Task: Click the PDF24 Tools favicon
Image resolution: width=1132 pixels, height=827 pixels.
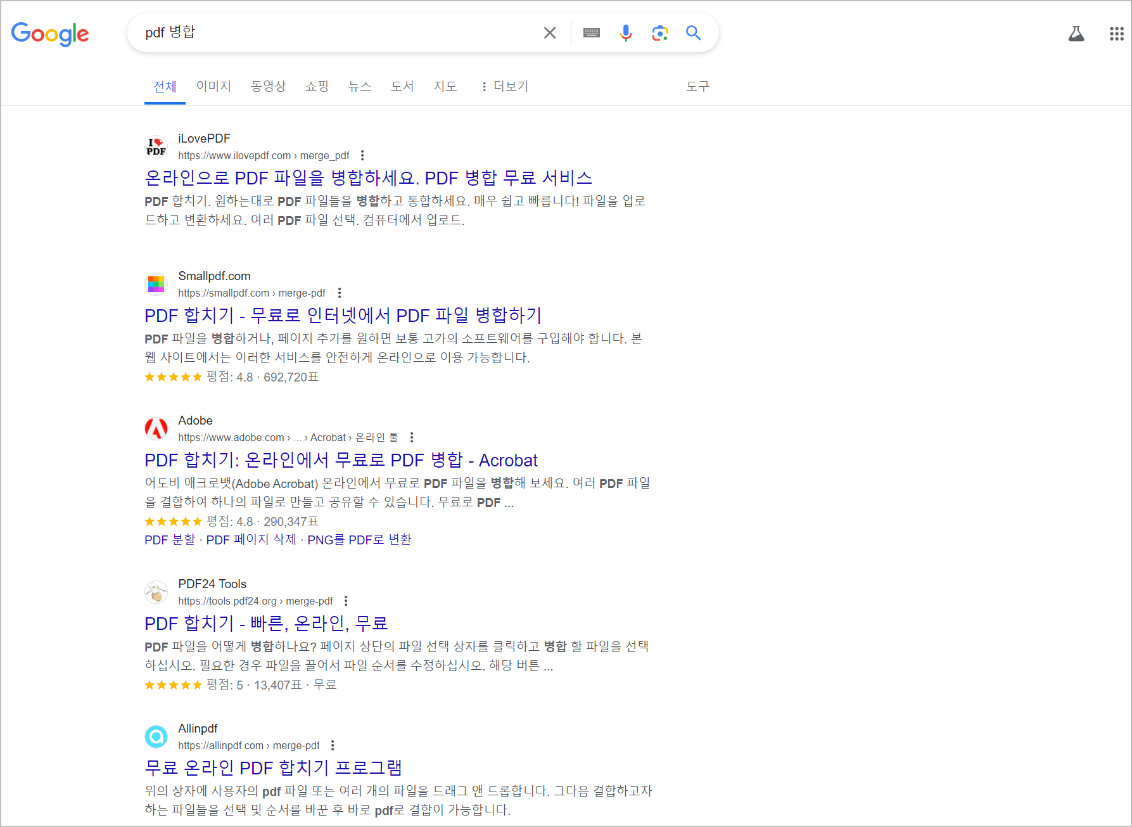Action: [x=156, y=592]
